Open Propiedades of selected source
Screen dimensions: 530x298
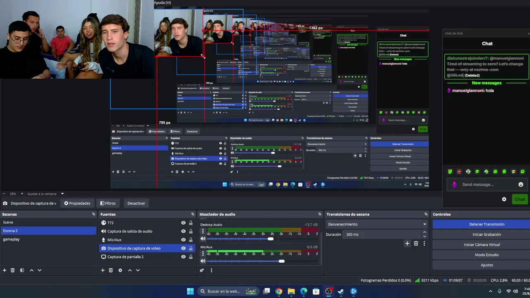pyautogui.click(x=77, y=203)
